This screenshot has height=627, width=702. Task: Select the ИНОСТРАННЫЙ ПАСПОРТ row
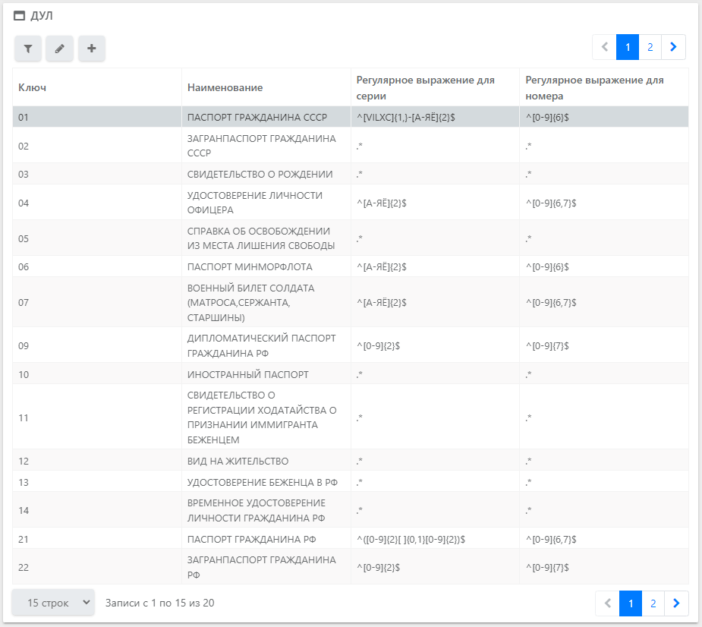tap(247, 374)
